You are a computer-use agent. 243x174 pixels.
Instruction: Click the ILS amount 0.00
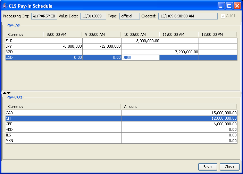(x=179, y=135)
